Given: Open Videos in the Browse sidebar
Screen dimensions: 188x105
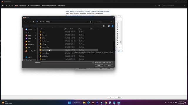Looking at the screenshot, I should pyautogui.click(x=29, y=38).
